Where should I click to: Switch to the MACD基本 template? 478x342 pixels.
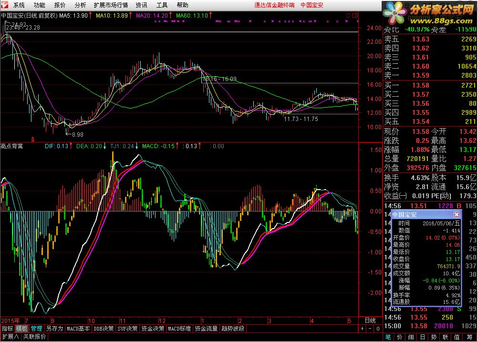coord(78,329)
